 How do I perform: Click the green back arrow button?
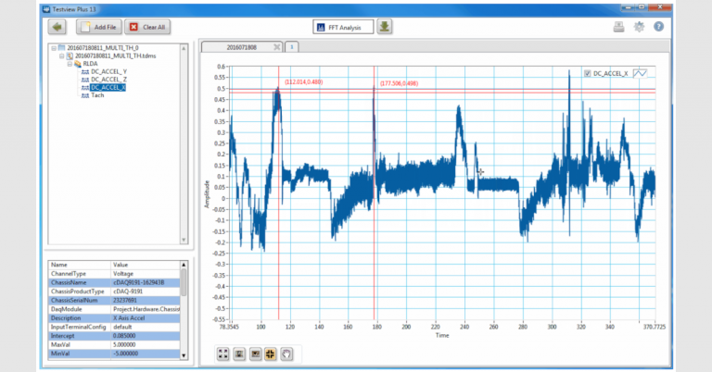[57, 27]
